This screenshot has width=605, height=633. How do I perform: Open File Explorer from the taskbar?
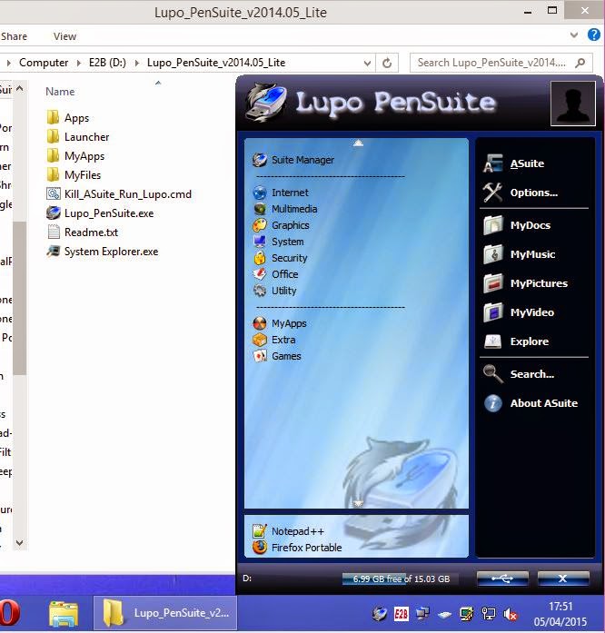64,614
